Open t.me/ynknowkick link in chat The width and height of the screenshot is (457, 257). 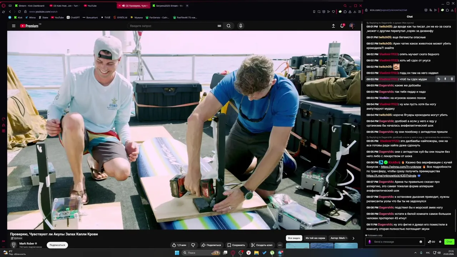point(391,176)
